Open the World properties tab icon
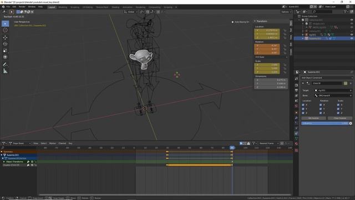 (x=296, y=106)
